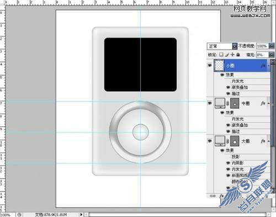Toggle 描边 effect eye under 中圈
This screenshot has height=217, width=276.
tap(228, 131)
